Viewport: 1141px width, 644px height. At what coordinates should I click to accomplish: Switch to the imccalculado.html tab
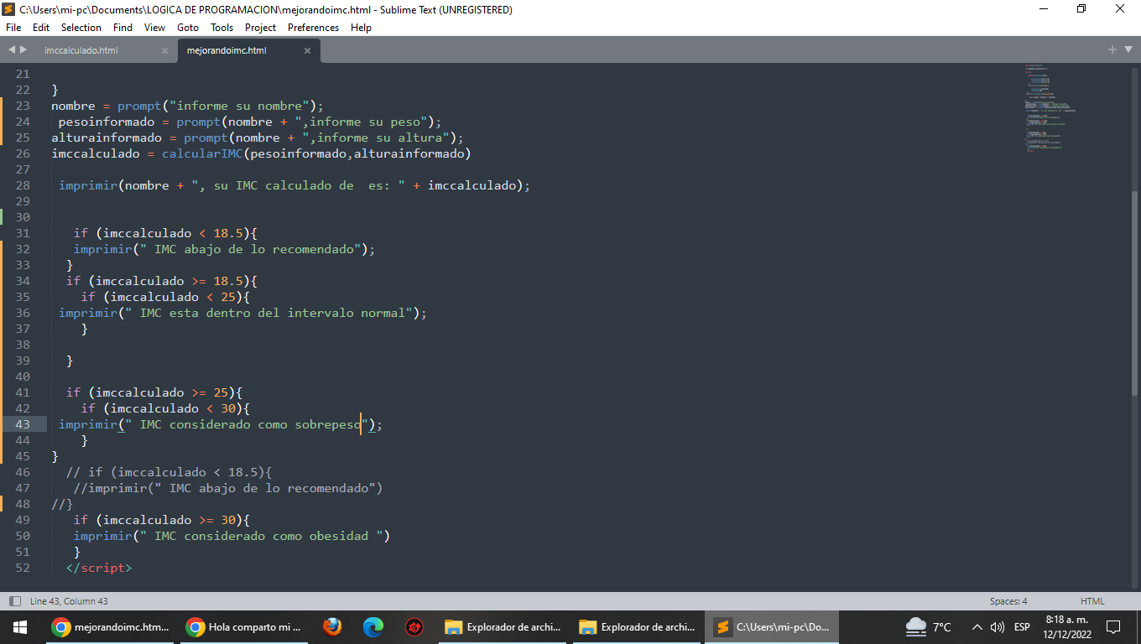tap(81, 50)
